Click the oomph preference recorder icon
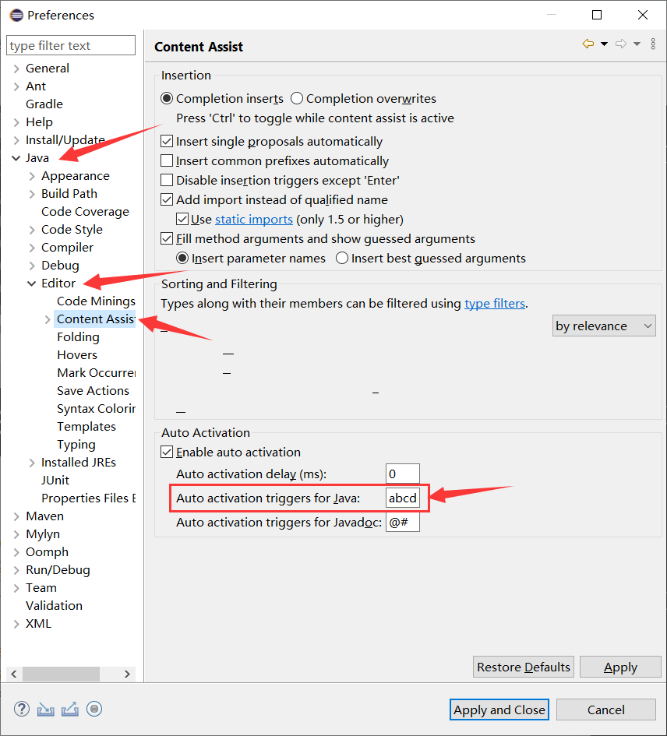This screenshot has height=736, width=667. pyautogui.click(x=94, y=709)
